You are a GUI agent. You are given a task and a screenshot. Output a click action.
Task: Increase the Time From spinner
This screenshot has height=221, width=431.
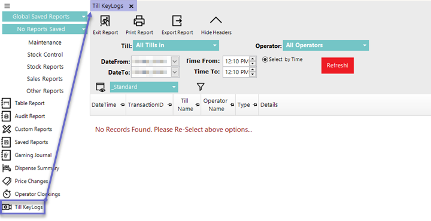tap(253, 59)
